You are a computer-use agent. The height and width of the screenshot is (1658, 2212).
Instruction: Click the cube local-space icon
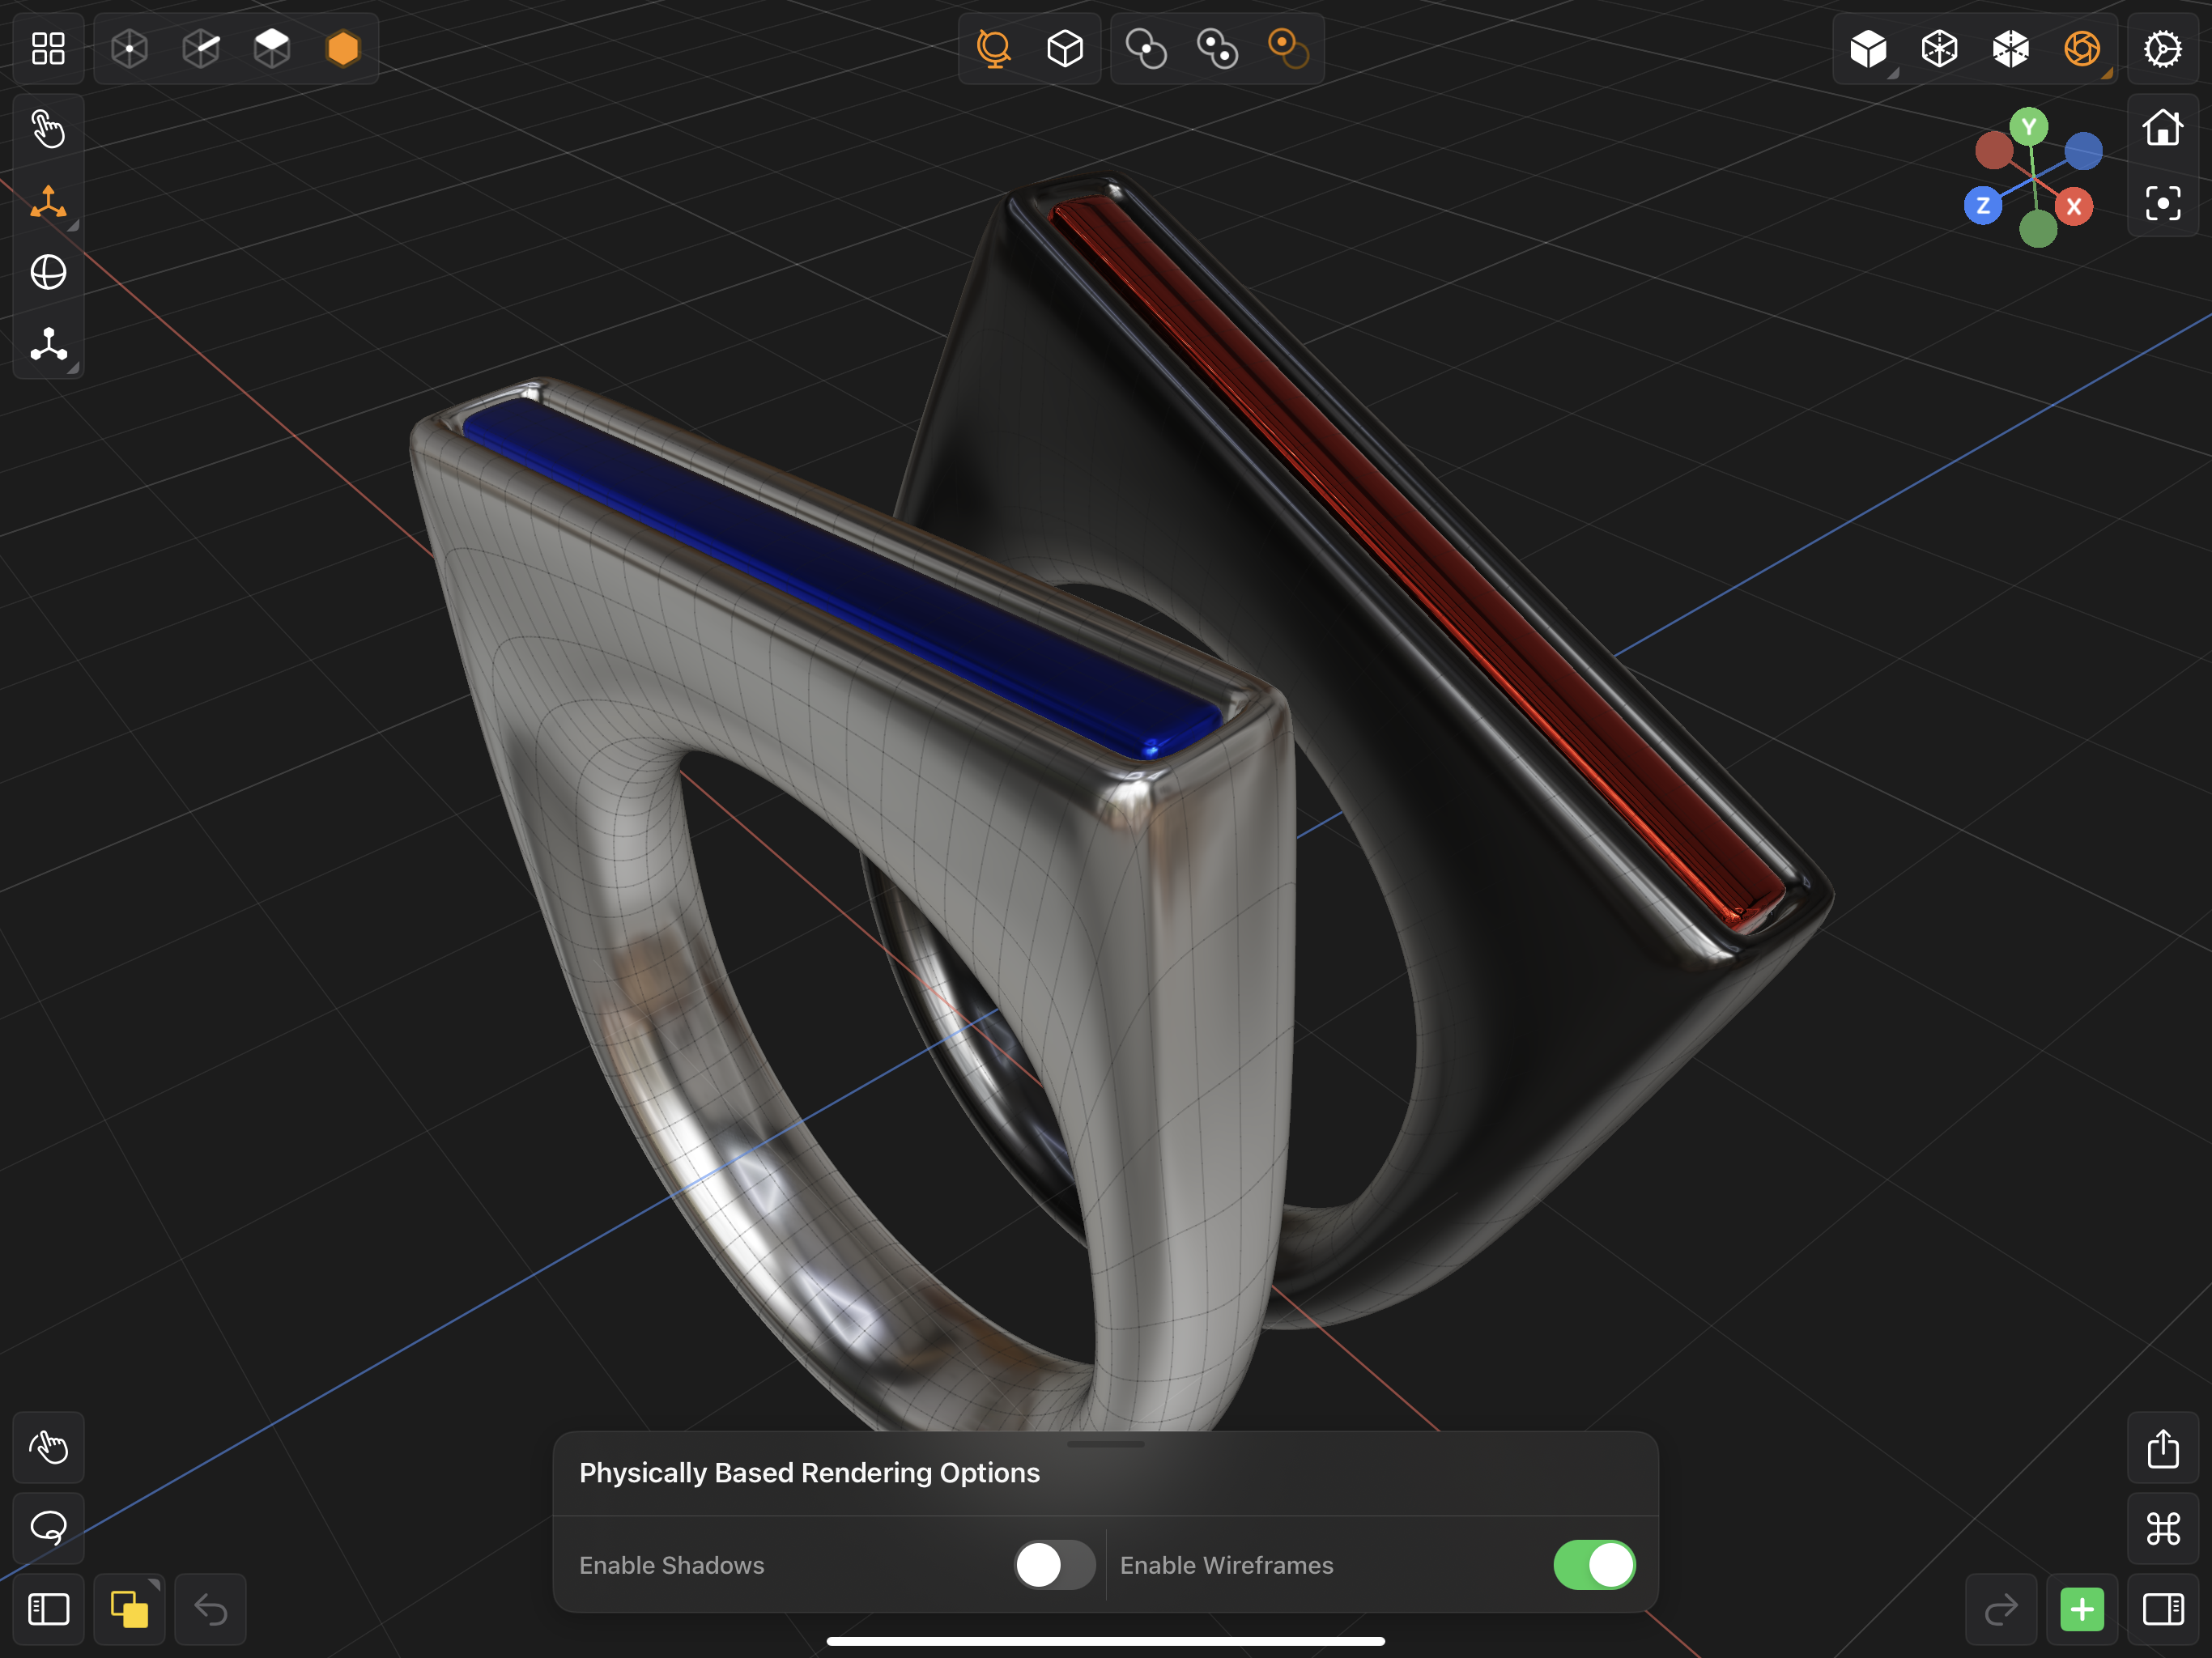(1065, 48)
